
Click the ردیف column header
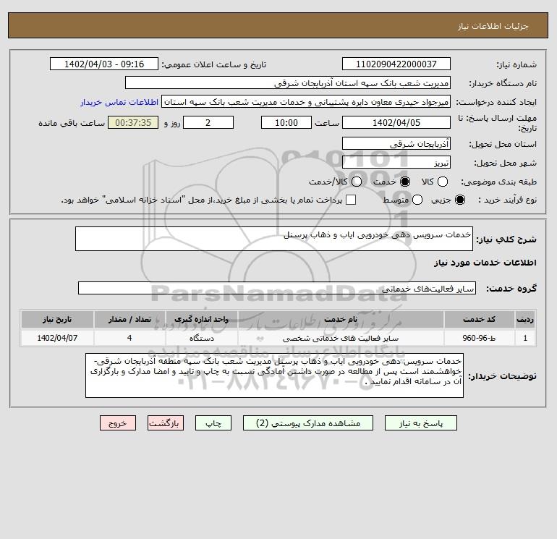coord(525,319)
